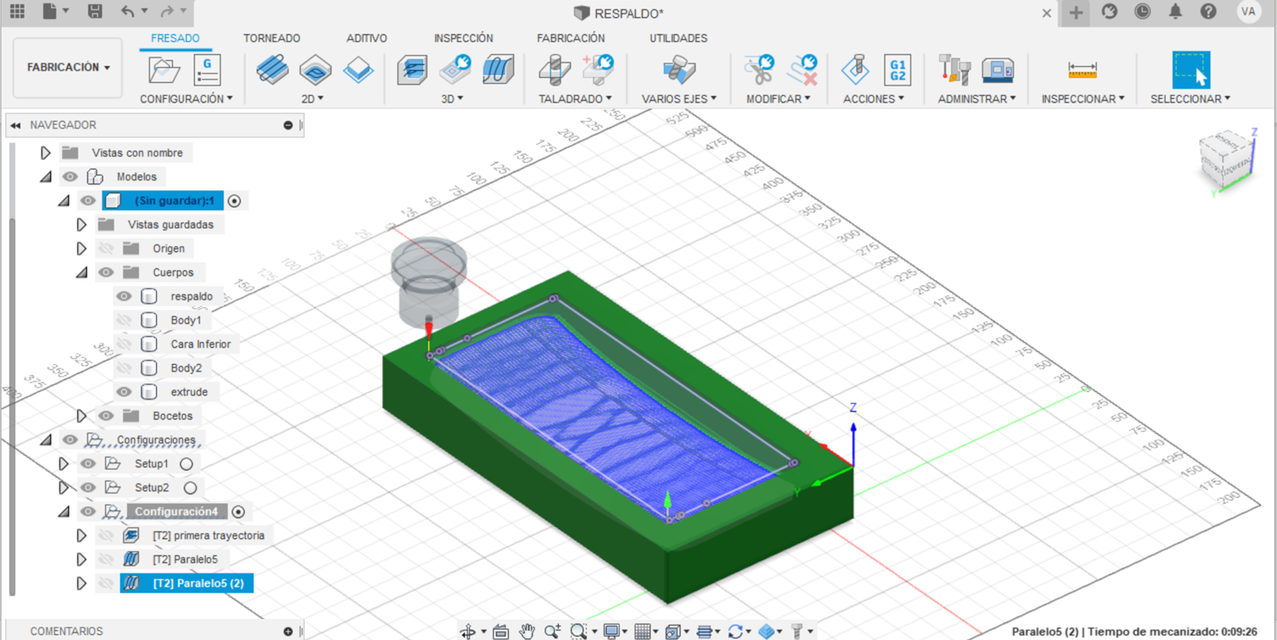Viewport: 1277px width, 640px height.
Task: Click the Look At icon in navigation bar
Action: [x=500, y=631]
